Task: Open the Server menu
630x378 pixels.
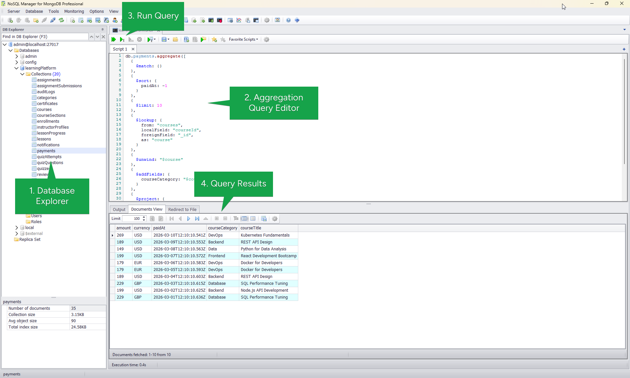Action: click(14, 11)
